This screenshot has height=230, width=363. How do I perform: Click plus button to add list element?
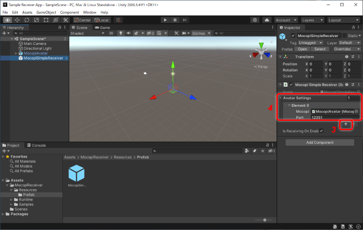click(x=346, y=125)
